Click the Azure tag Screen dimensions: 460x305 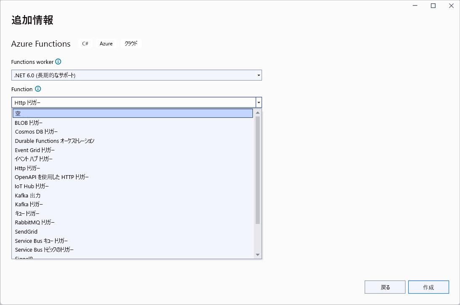(106, 43)
